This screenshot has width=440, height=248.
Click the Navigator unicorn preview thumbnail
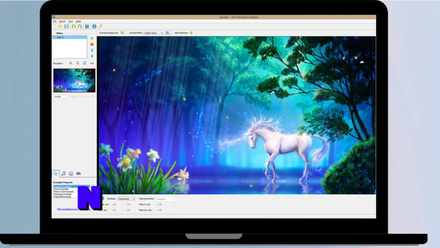click(x=74, y=81)
